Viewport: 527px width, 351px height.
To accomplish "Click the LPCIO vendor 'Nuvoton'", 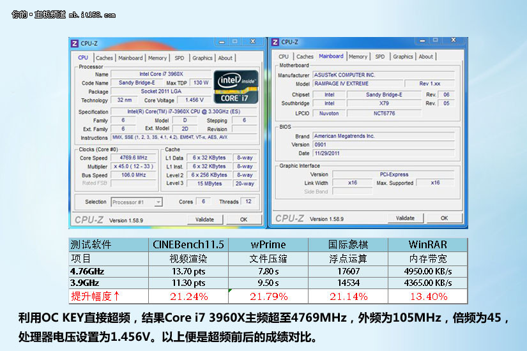I will pyautogui.click(x=329, y=114).
